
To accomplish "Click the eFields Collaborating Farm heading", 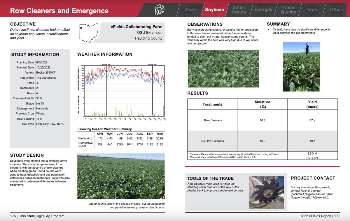I will [136, 27].
